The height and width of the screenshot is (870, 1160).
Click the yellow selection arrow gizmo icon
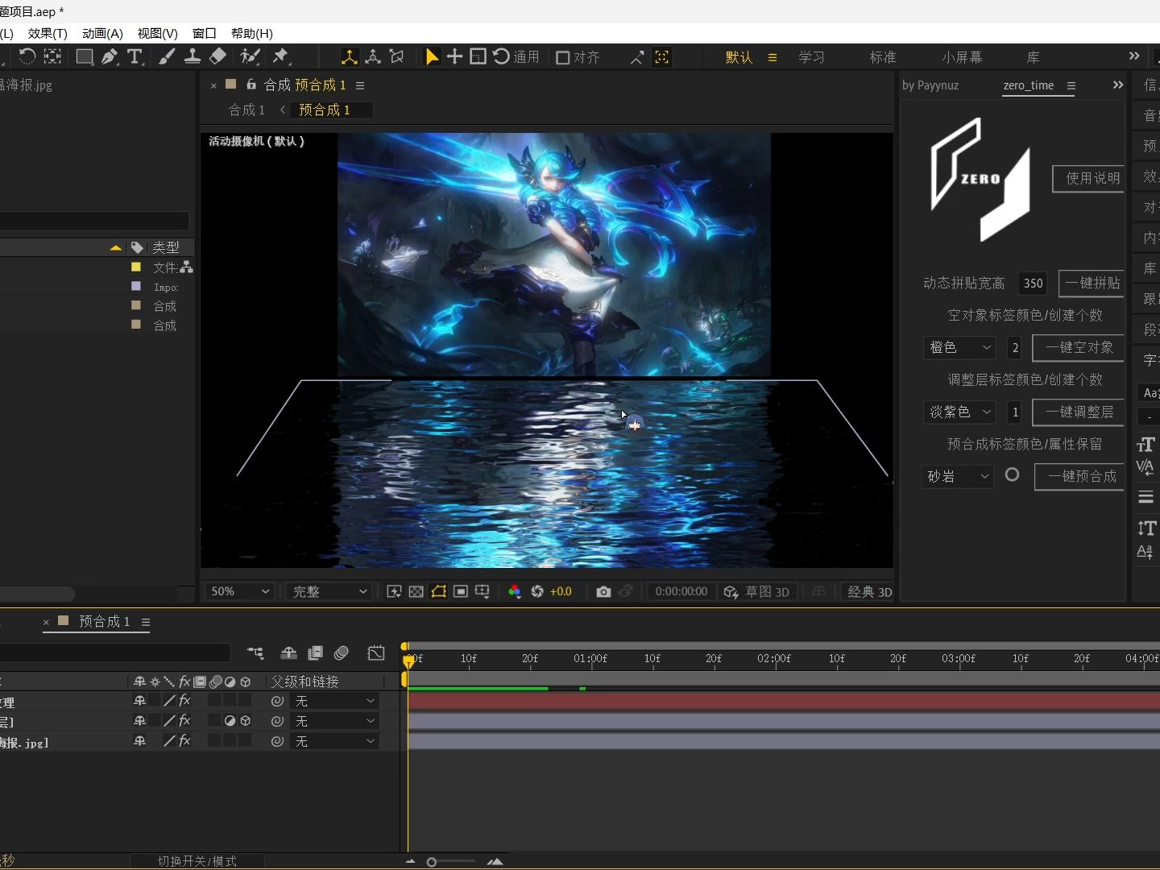click(432, 56)
